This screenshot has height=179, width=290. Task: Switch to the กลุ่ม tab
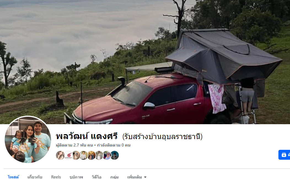tap(114, 177)
